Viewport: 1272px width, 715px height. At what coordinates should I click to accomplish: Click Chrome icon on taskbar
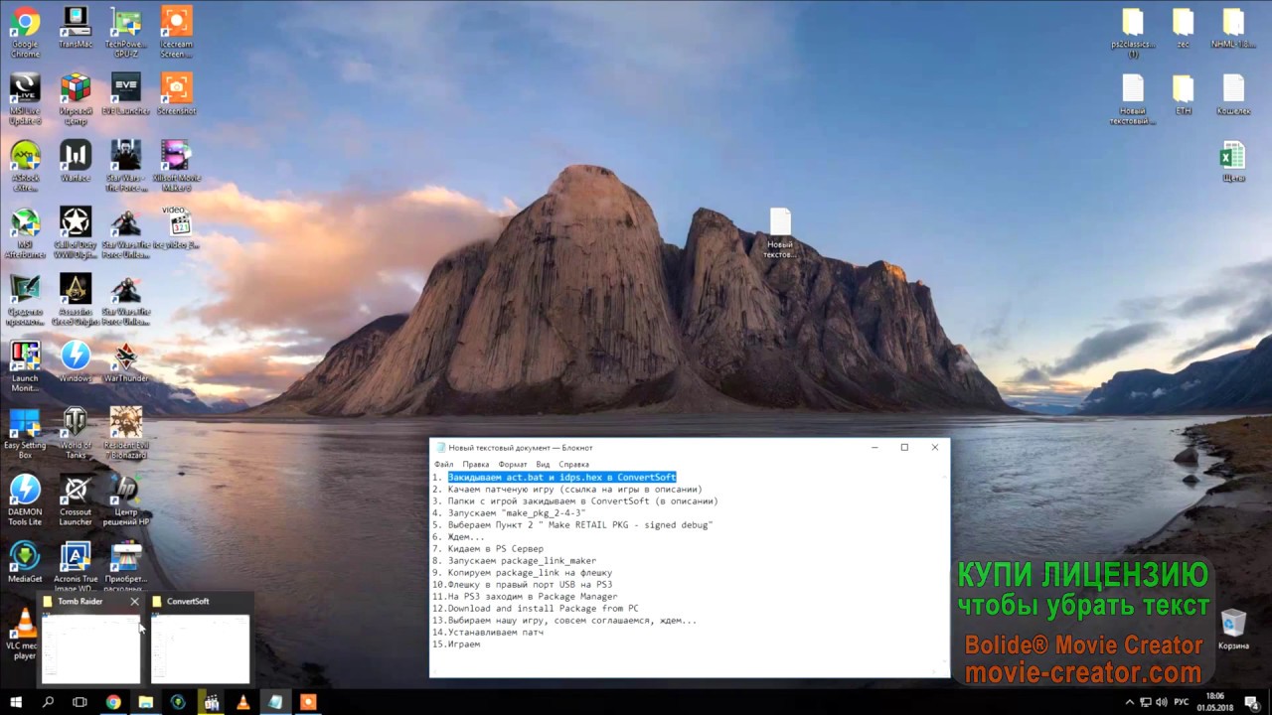[113, 702]
